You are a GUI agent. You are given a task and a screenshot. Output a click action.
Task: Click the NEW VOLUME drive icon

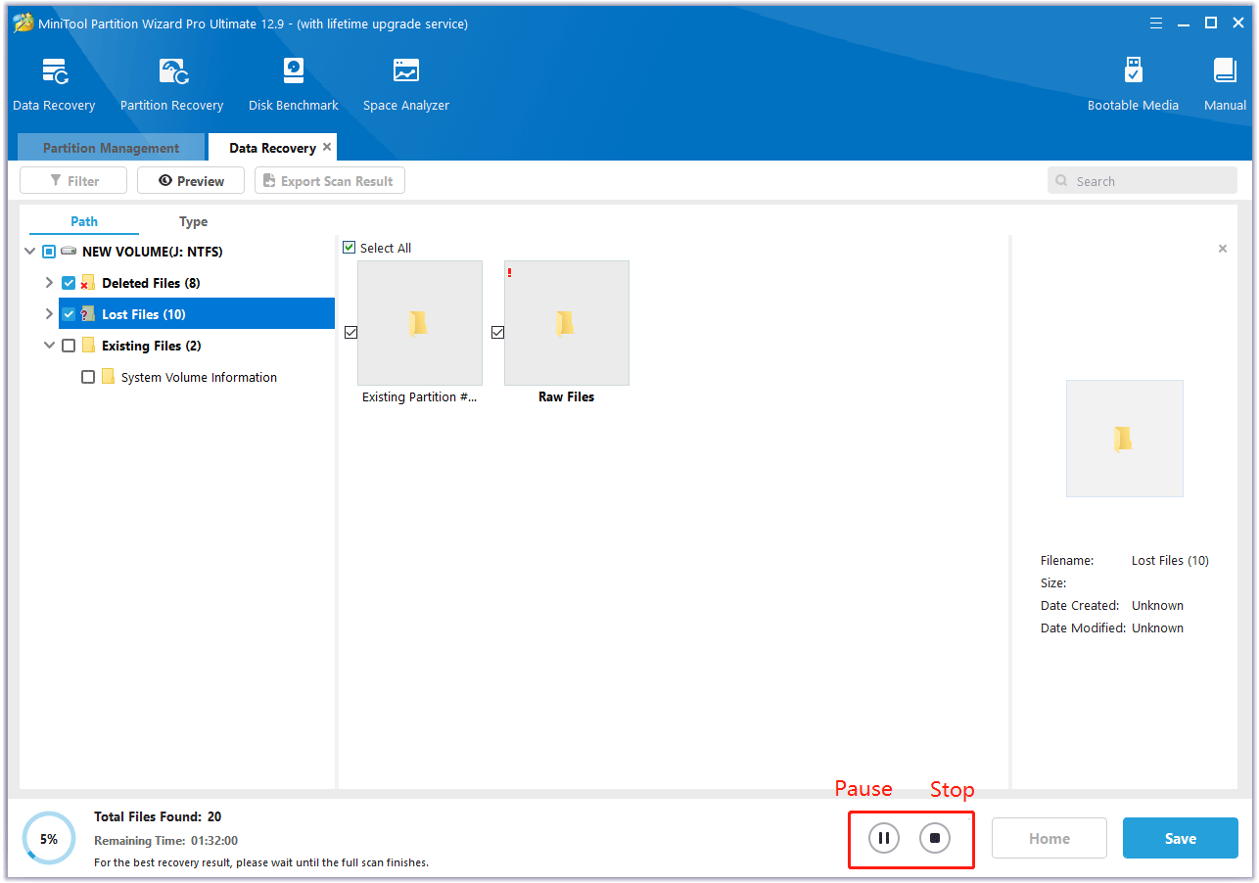point(69,252)
